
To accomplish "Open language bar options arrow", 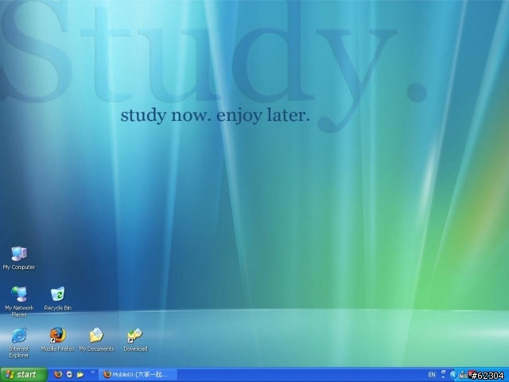I will (x=444, y=377).
